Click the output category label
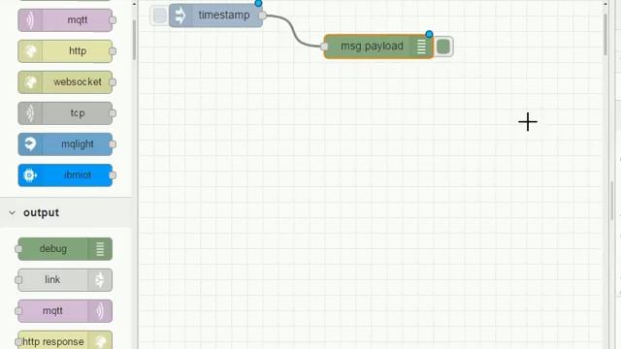The width and height of the screenshot is (621, 349). pyautogui.click(x=41, y=213)
